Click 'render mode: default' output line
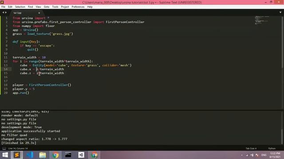This screenshot has height=159, width=284. click(20, 115)
